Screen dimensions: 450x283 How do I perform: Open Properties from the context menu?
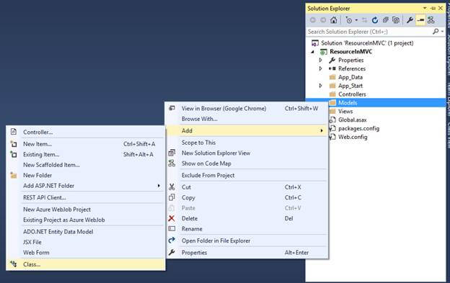click(x=247, y=253)
